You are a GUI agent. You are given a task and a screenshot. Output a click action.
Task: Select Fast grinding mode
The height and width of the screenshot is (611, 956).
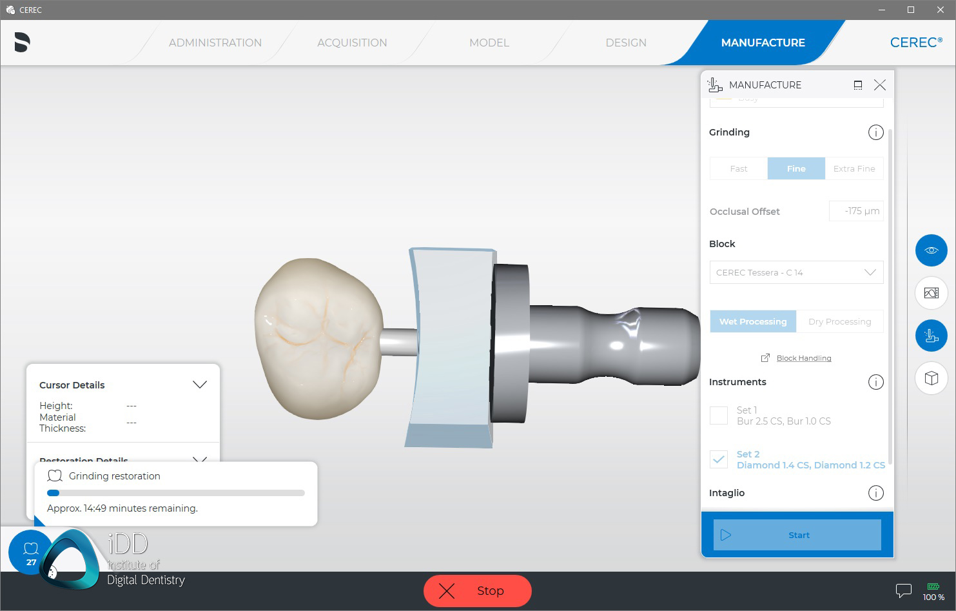click(739, 168)
